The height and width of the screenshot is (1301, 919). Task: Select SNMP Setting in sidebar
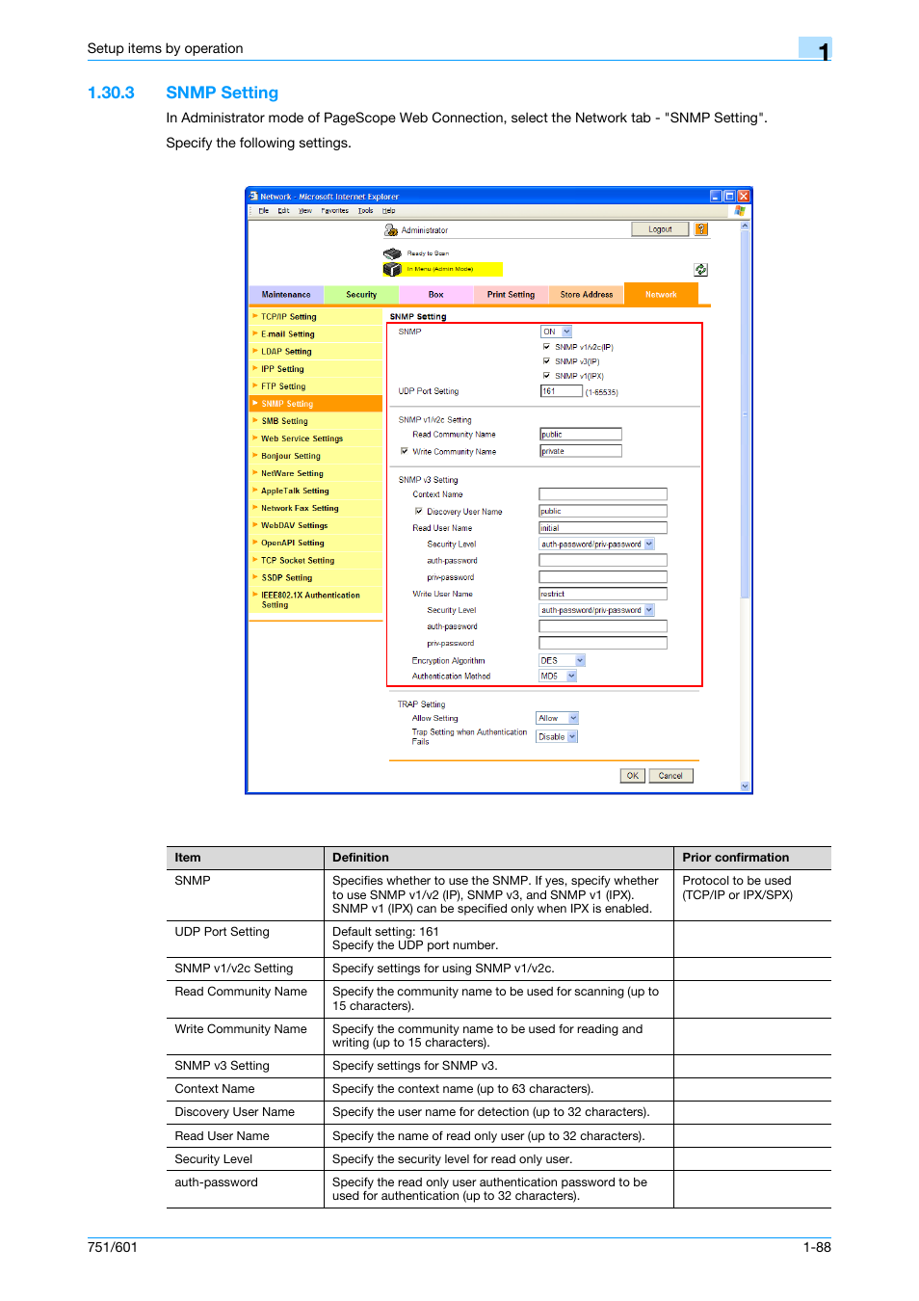click(x=316, y=404)
